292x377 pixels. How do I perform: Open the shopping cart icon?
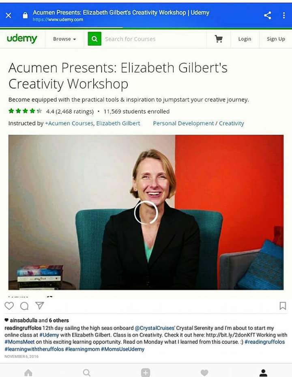tap(219, 39)
